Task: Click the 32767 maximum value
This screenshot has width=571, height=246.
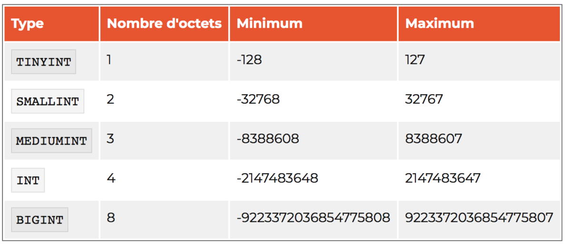Action: point(424,99)
